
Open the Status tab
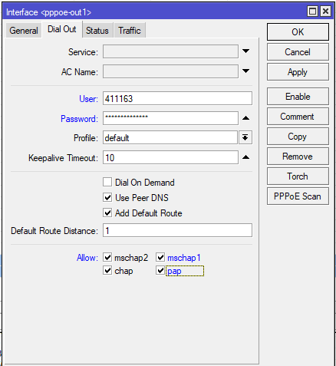97,31
